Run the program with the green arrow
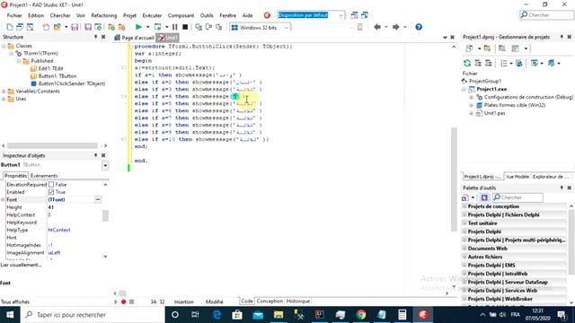 tap(138, 27)
